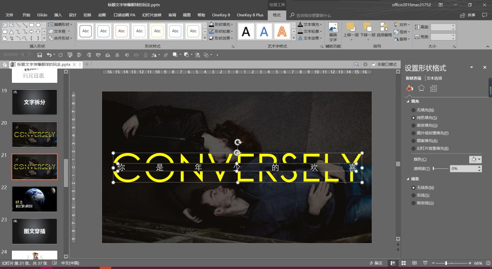Select the Rectangle shape in the shapes gallery
This screenshot has height=269, width=492.
coord(31,25)
